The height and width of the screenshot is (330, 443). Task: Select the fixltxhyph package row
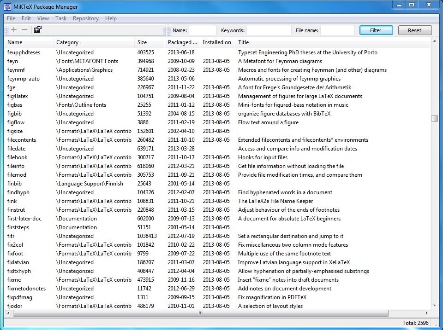point(217,271)
